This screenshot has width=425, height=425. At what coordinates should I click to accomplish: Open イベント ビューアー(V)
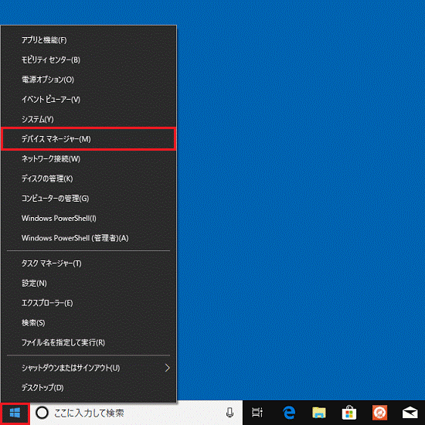coord(89,100)
